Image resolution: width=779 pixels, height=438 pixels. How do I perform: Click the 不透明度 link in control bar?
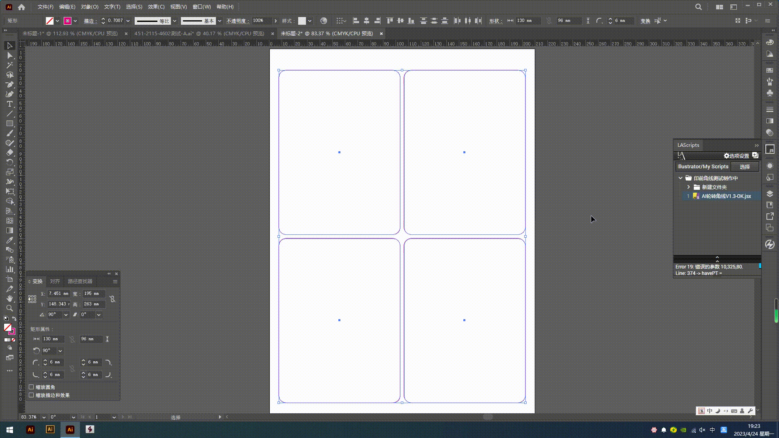click(x=238, y=21)
